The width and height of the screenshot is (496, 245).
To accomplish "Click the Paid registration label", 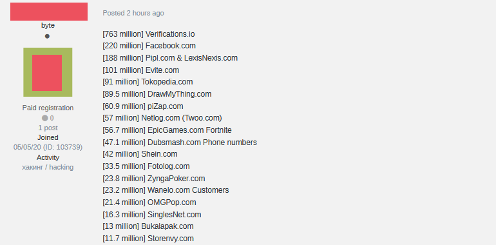I will point(48,108).
